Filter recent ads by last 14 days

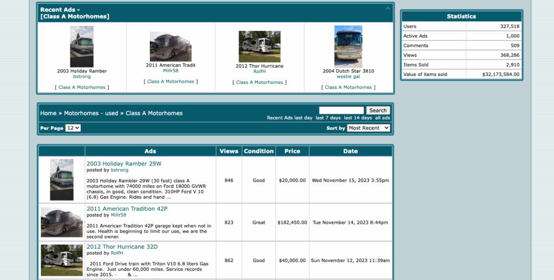pyautogui.click(x=358, y=118)
